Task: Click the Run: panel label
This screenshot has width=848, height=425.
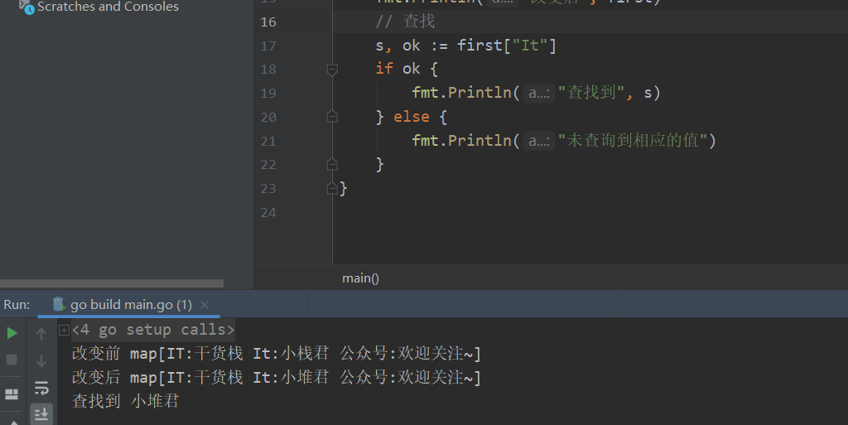Action: tap(17, 305)
